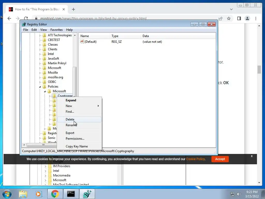
Task: Go back in Chrome browser
Action: (x=9, y=18)
